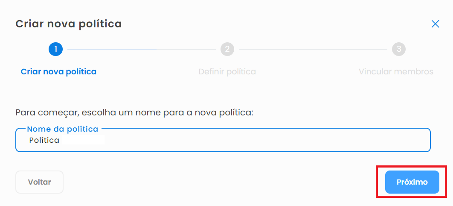Image resolution: width=453 pixels, height=206 pixels.
Task: Focus the Nome da política input field
Action: pos(256,141)
